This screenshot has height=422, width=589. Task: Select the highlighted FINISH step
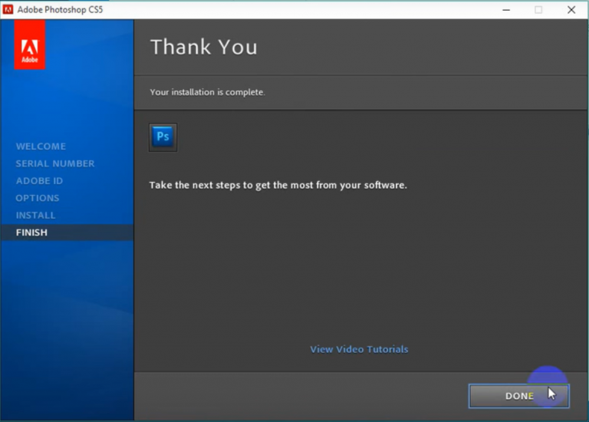(67, 232)
